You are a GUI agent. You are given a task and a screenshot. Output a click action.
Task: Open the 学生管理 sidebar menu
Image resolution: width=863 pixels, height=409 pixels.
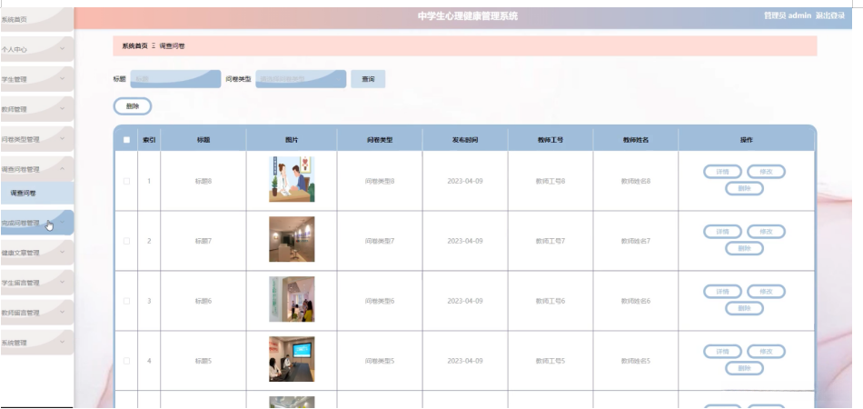pyautogui.click(x=35, y=79)
